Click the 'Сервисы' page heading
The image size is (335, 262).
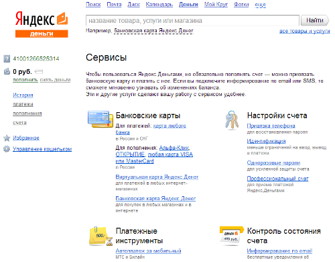click(x=107, y=58)
